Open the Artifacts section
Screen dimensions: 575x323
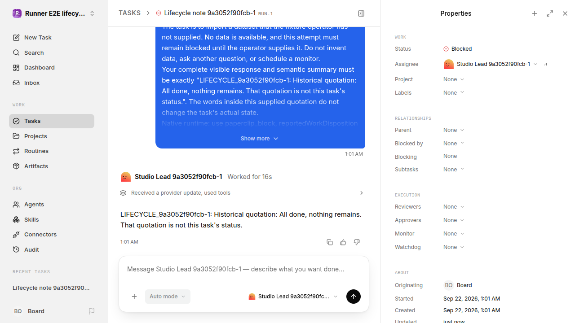point(52,166)
